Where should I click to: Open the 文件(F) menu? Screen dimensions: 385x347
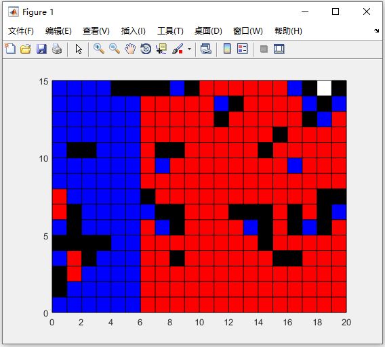tap(21, 31)
